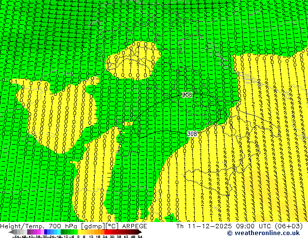Pick the bright red swatch at legend value 24
Viewport: 308px width, 238px height.
tap(106, 232)
